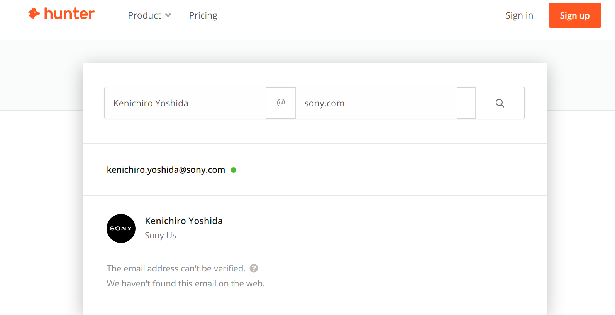The image size is (615, 315).
Task: Click the hunter wordmark text
Action: pos(69,14)
